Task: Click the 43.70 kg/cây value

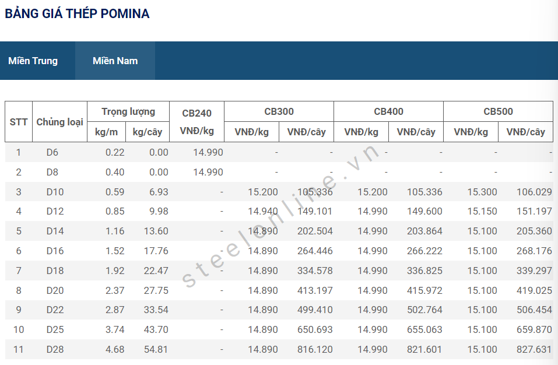Action: (156, 330)
